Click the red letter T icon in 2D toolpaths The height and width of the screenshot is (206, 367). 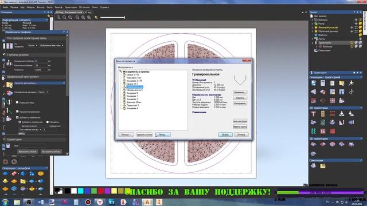coord(314,114)
